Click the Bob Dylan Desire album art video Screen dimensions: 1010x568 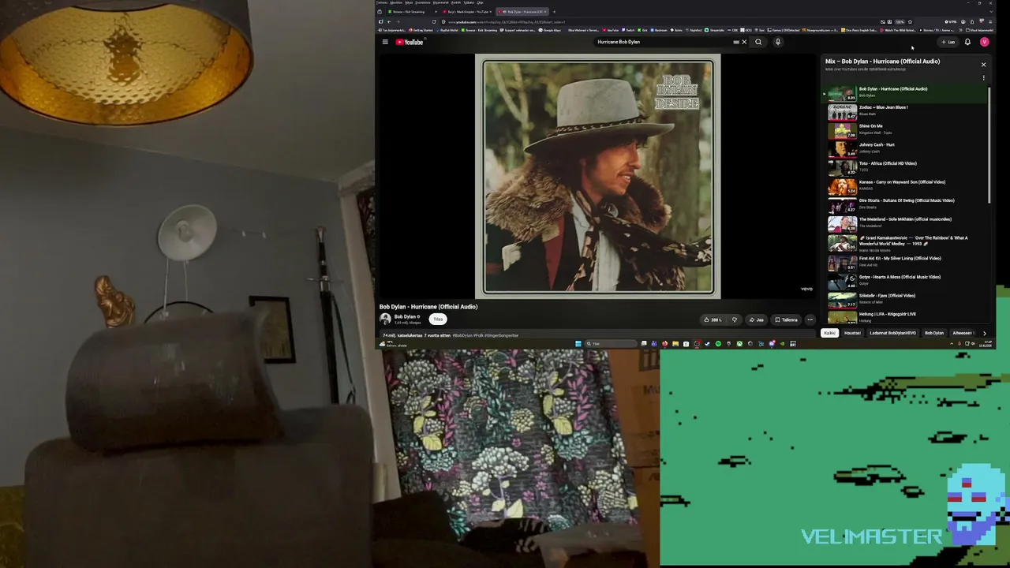pos(598,177)
